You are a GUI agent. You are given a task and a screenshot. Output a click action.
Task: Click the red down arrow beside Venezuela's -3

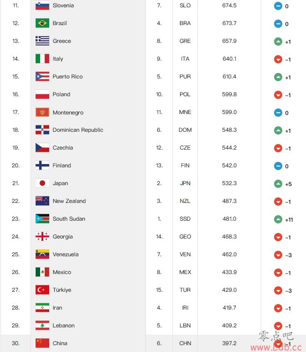click(278, 255)
